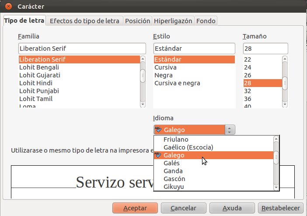Close the Carácter dialog window
The height and width of the screenshot is (216, 307).
[x=8, y=7]
